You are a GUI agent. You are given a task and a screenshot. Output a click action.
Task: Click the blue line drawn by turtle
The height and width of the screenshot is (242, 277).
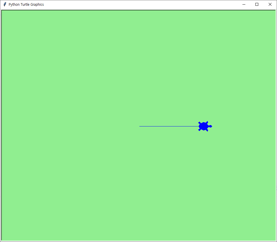pos(169,126)
